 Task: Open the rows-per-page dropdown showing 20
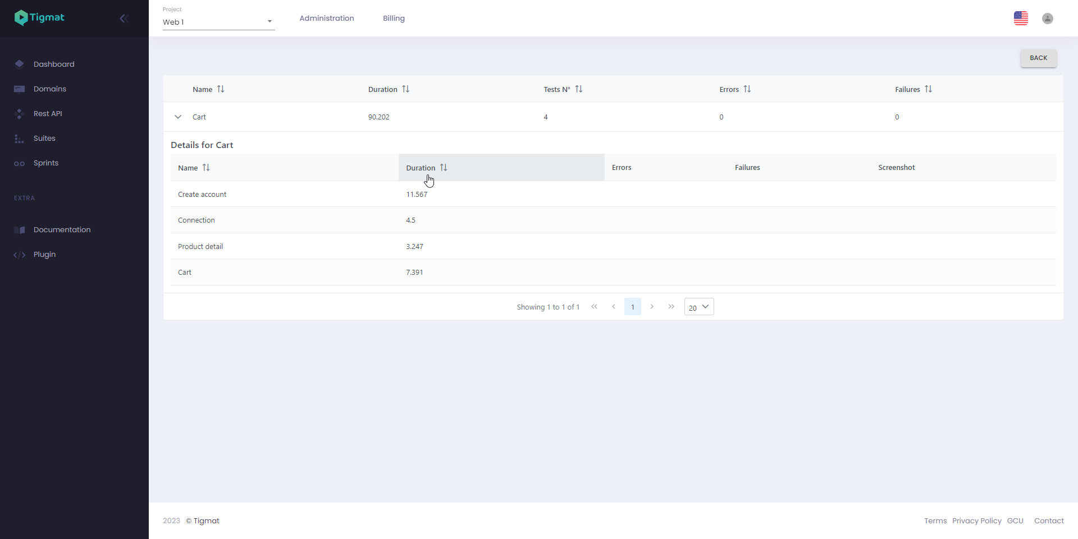[x=699, y=307]
